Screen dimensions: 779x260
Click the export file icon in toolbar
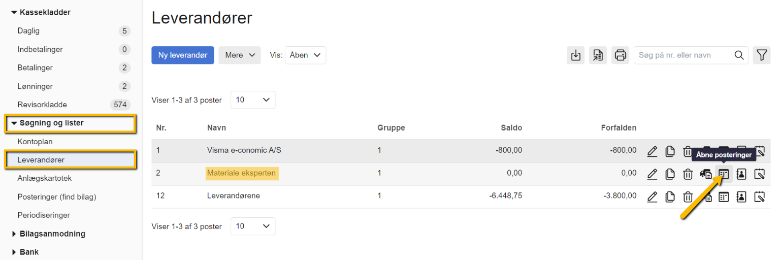click(598, 55)
